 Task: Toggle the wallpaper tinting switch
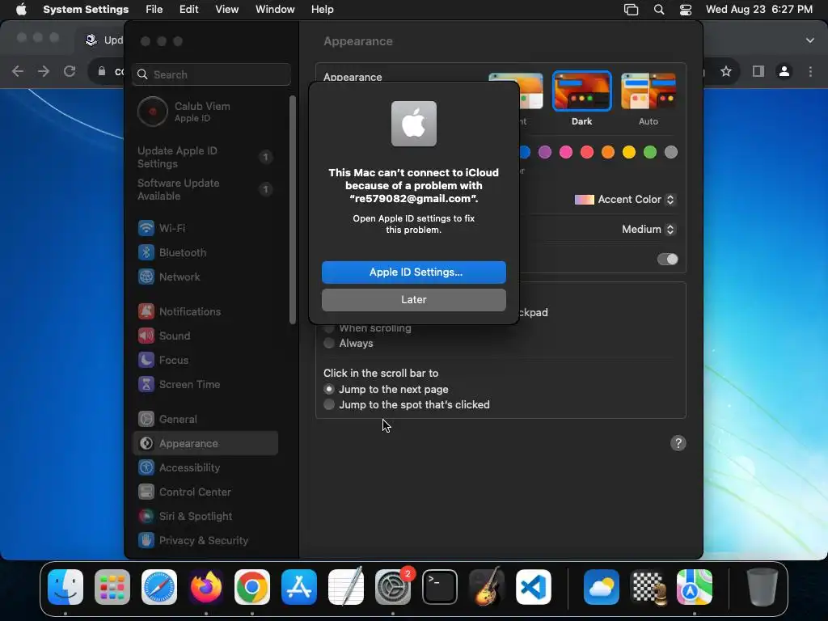667,260
